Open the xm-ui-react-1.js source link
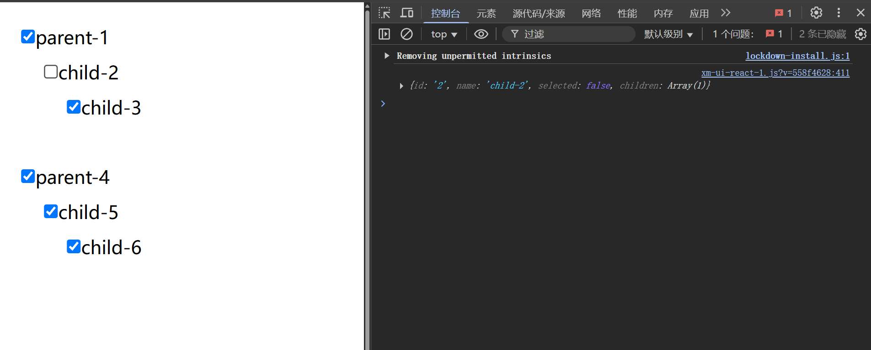Screen dimensions: 871x350 click(x=775, y=73)
